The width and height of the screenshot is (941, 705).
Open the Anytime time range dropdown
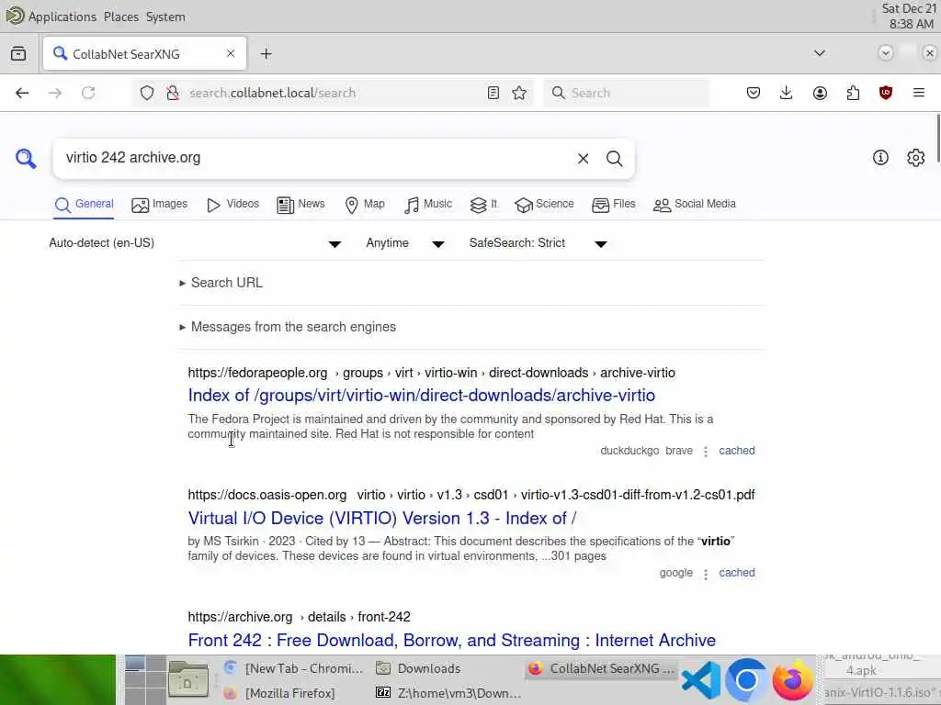click(404, 243)
